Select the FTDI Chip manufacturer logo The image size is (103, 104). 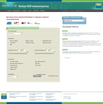(x=23, y=23)
